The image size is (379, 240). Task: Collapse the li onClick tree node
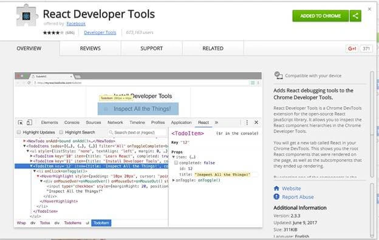pos(35,171)
